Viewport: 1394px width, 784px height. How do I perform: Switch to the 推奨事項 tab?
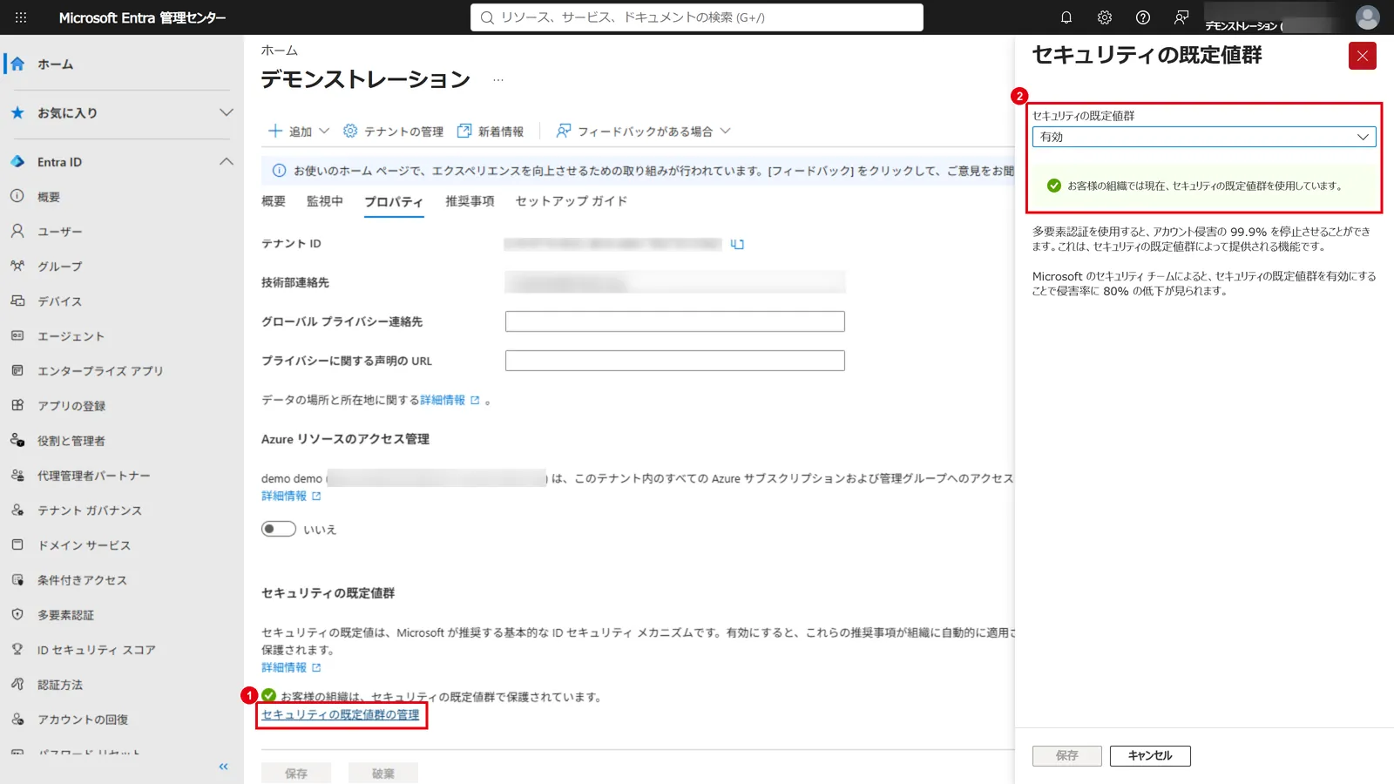(x=470, y=201)
